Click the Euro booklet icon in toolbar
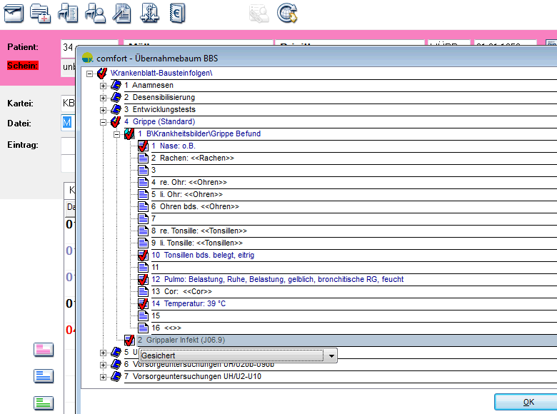Image resolution: width=557 pixels, height=414 pixels. click(177, 12)
